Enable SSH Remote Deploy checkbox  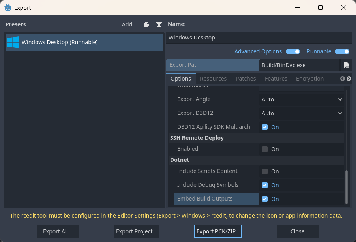click(x=265, y=149)
